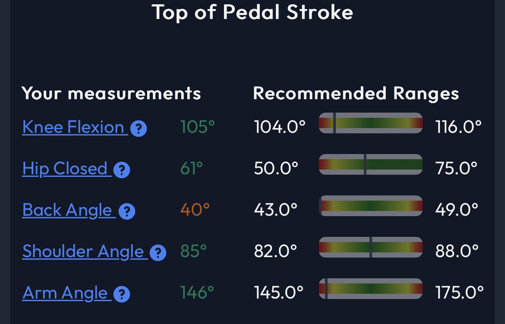The image size is (505, 324).
Task: Click the orange 40° Back Angle measurement
Action: 195,210
